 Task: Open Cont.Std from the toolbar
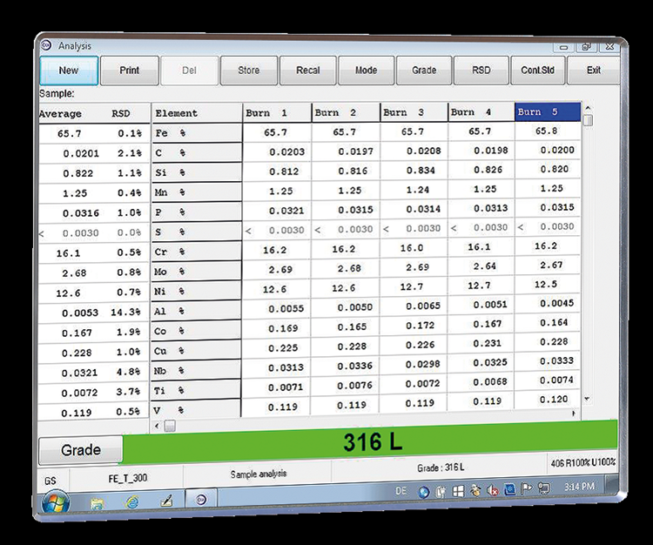[536, 70]
